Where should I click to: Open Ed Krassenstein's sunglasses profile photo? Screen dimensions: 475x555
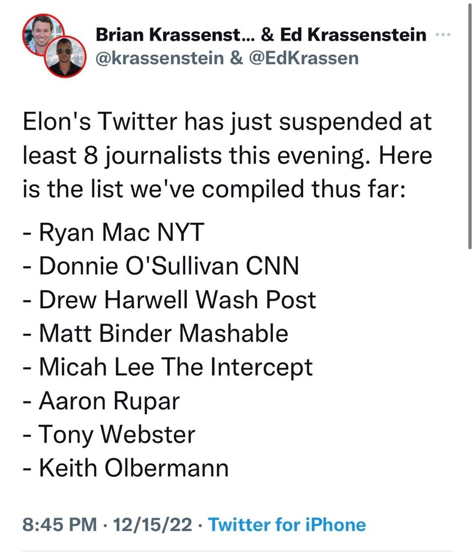(x=64, y=58)
